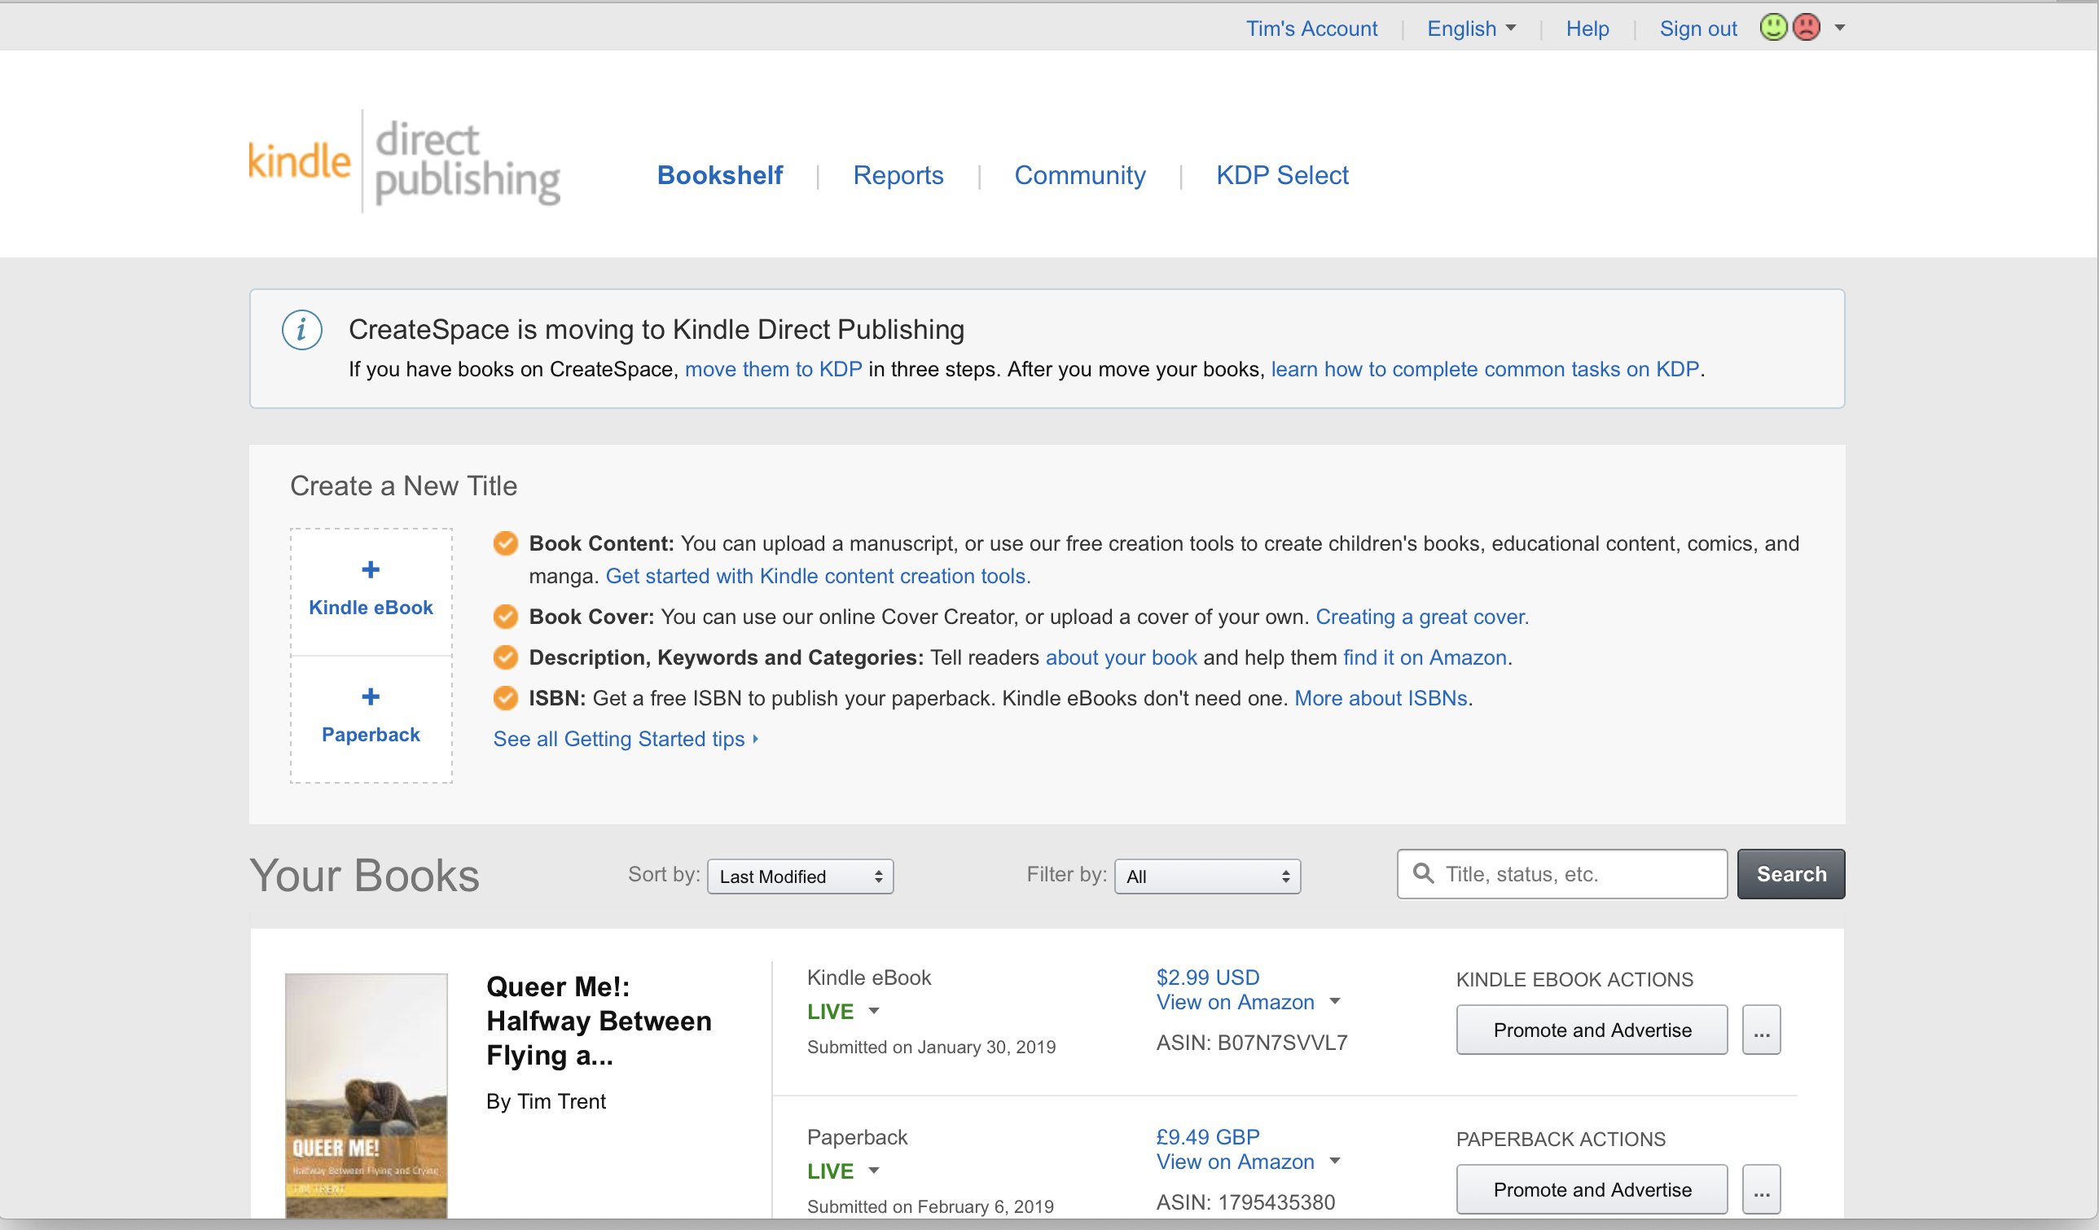Click the Search button
The image size is (2099, 1230).
[x=1791, y=873]
